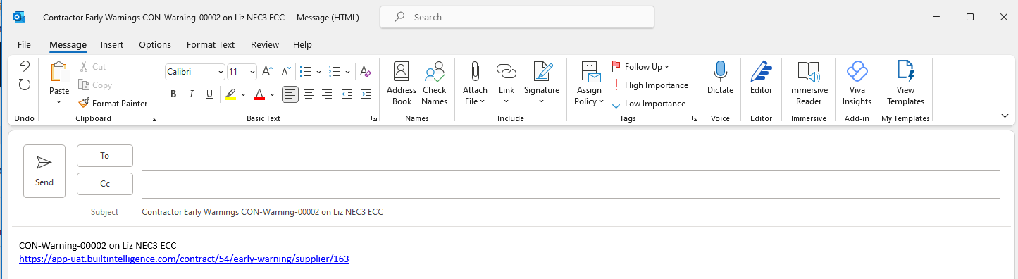
Task: Collapse the ribbon with the chevron
Action: (1005, 116)
